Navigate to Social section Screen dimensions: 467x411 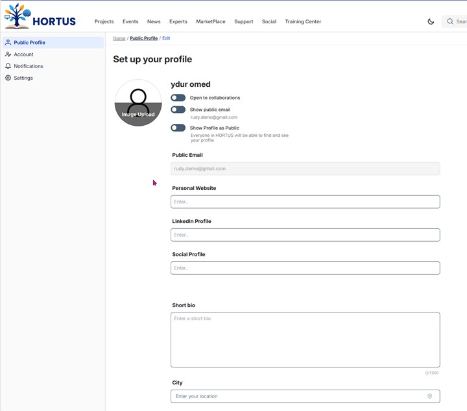(x=269, y=21)
